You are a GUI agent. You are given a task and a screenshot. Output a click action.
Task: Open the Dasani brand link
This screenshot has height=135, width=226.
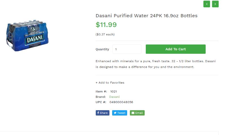pyautogui.click(x=114, y=97)
